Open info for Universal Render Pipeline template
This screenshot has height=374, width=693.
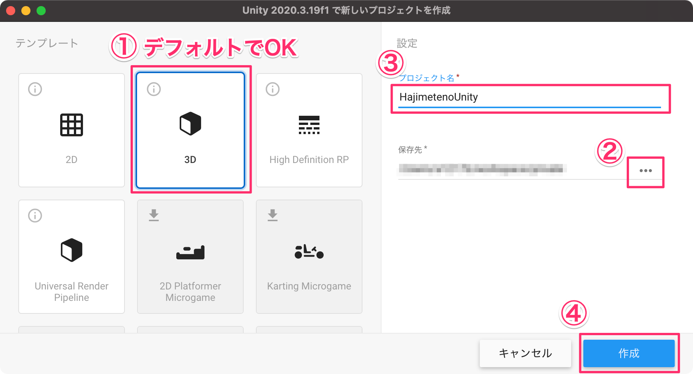click(35, 216)
